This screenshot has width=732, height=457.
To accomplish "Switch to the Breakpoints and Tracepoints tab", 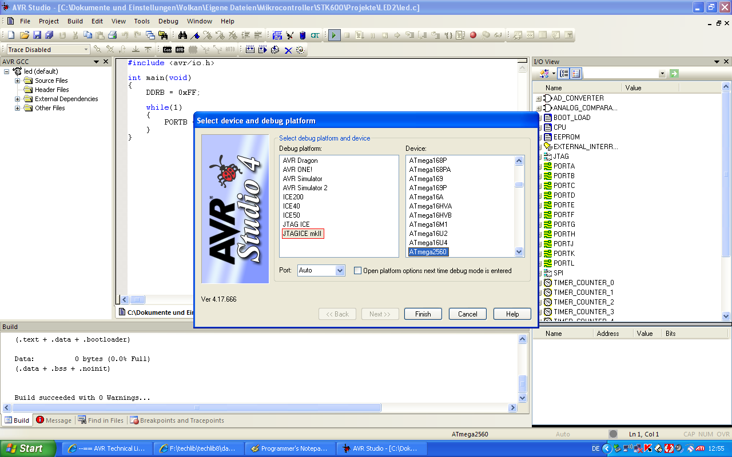I will [x=177, y=420].
